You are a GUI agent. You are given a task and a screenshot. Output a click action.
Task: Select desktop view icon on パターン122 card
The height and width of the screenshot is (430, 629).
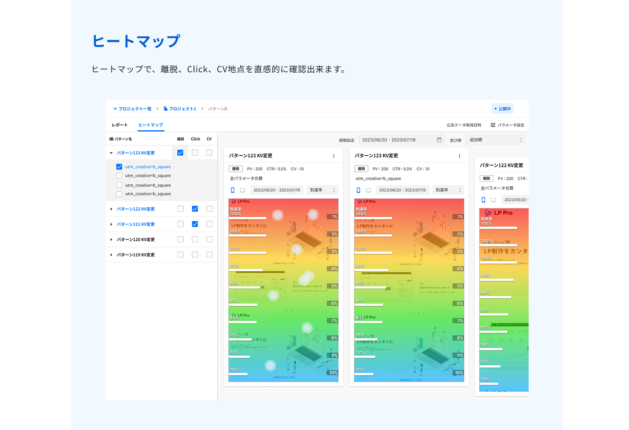[x=493, y=200]
